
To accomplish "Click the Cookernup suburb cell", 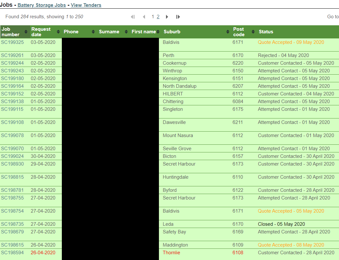I will [x=175, y=63].
